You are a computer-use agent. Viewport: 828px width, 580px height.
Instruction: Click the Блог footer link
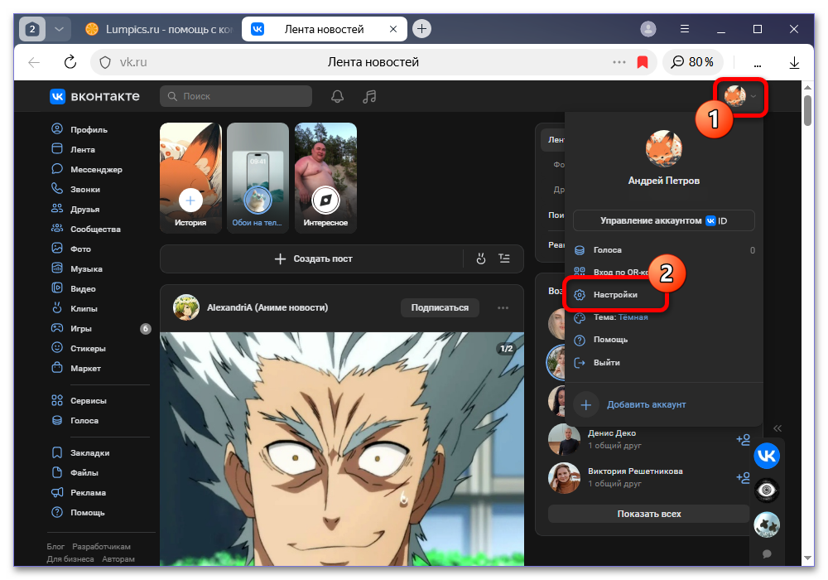[55, 547]
